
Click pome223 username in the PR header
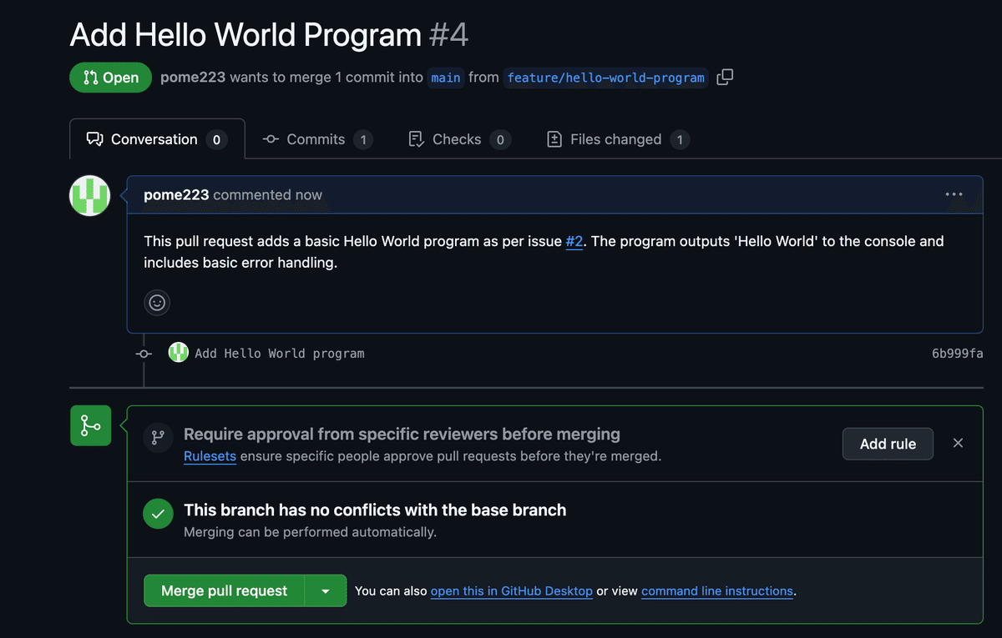(193, 77)
